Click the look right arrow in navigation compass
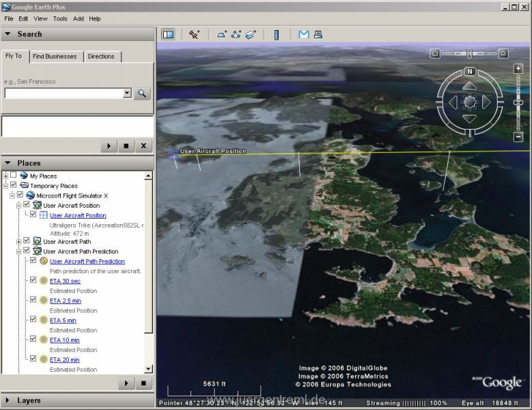Image resolution: width=532 pixels, height=410 pixels. [x=486, y=102]
